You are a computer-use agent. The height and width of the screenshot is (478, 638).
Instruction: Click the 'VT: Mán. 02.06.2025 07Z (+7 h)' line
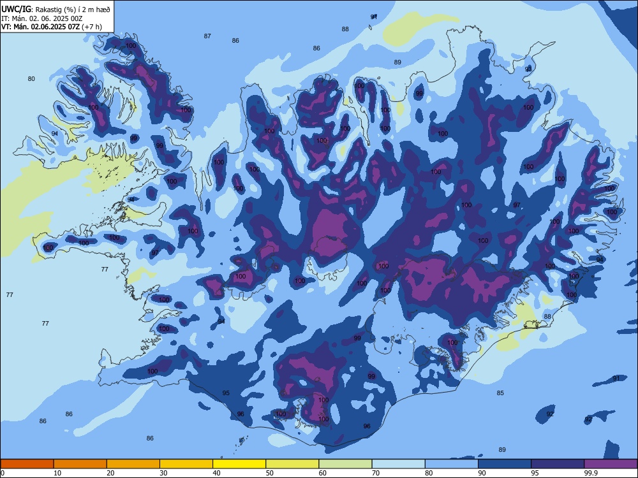point(52,27)
